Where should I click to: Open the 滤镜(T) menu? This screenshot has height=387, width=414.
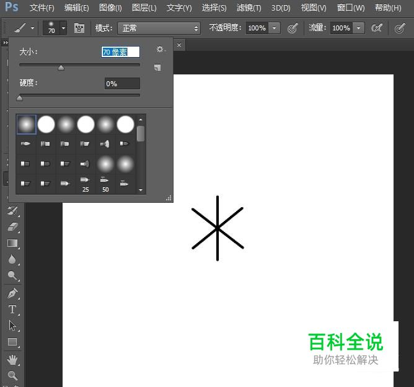249,7
